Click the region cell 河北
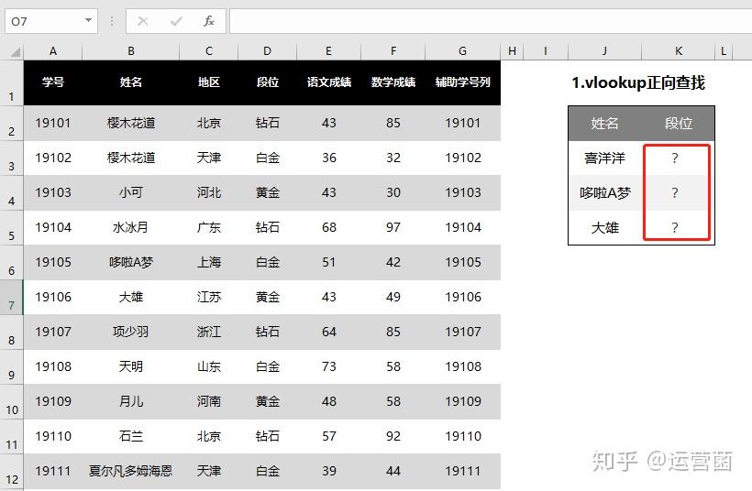The width and height of the screenshot is (752, 491). click(x=208, y=192)
